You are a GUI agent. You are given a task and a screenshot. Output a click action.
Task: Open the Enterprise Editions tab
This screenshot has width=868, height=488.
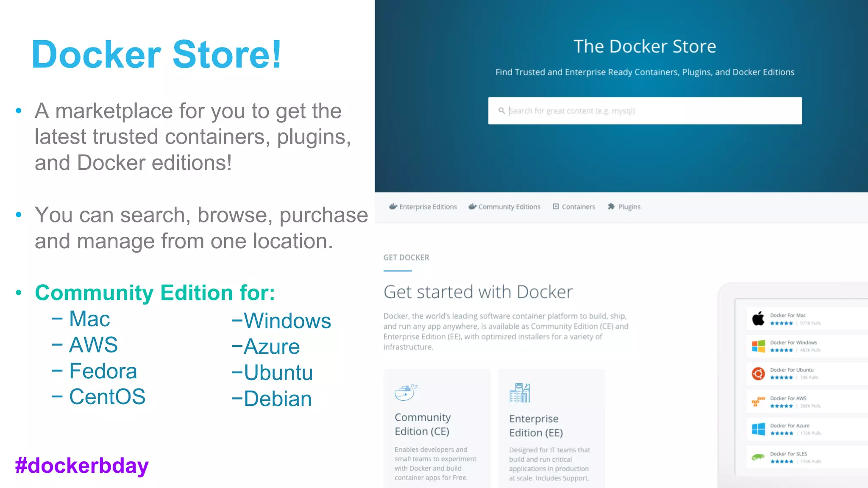click(x=423, y=207)
